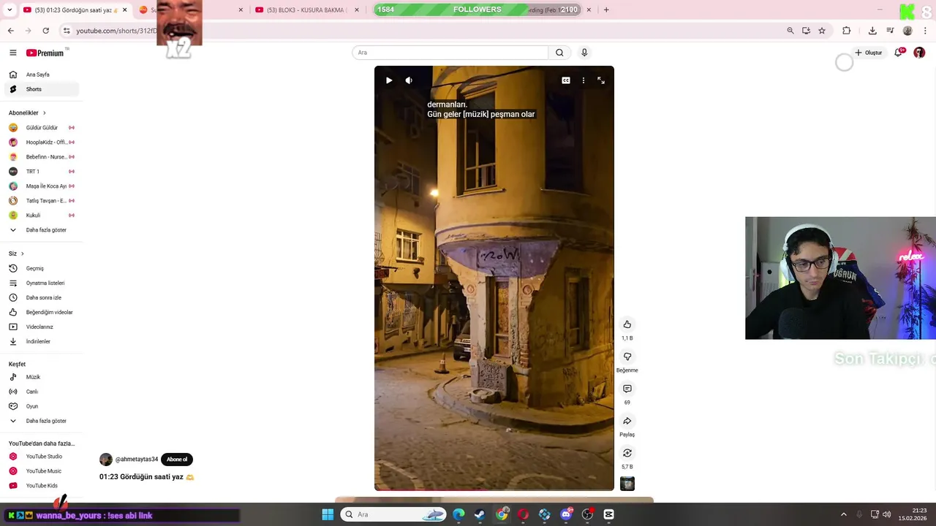Subscribe with the Abone ol button
Image resolution: width=936 pixels, height=526 pixels.
point(177,460)
